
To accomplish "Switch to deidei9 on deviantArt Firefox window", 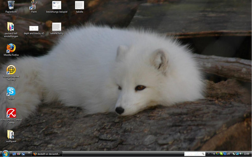I will coord(47,154).
